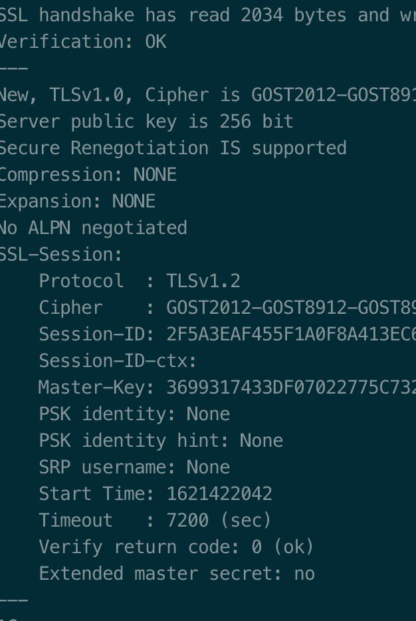Select the "Server public key is 256 bit" line
Viewport: 416px width, 621px height.
point(146,122)
